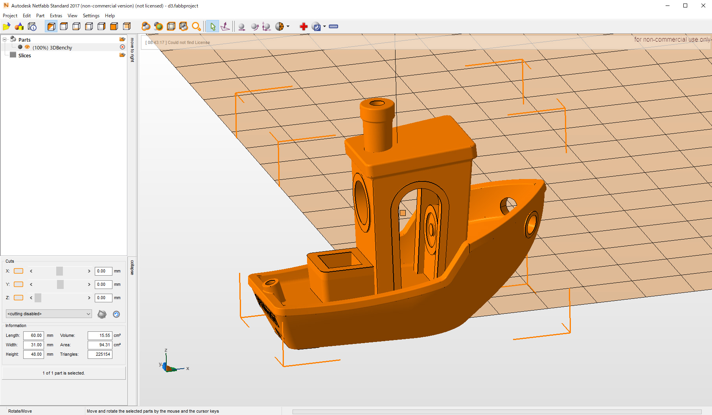Remove 3DBenchy with red X icon

click(122, 47)
